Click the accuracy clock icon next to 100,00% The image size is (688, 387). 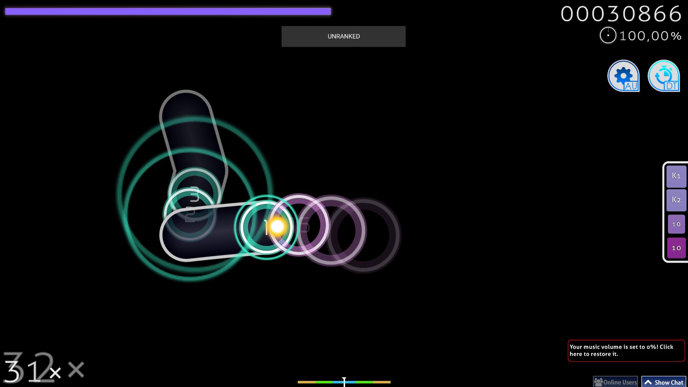(x=608, y=35)
